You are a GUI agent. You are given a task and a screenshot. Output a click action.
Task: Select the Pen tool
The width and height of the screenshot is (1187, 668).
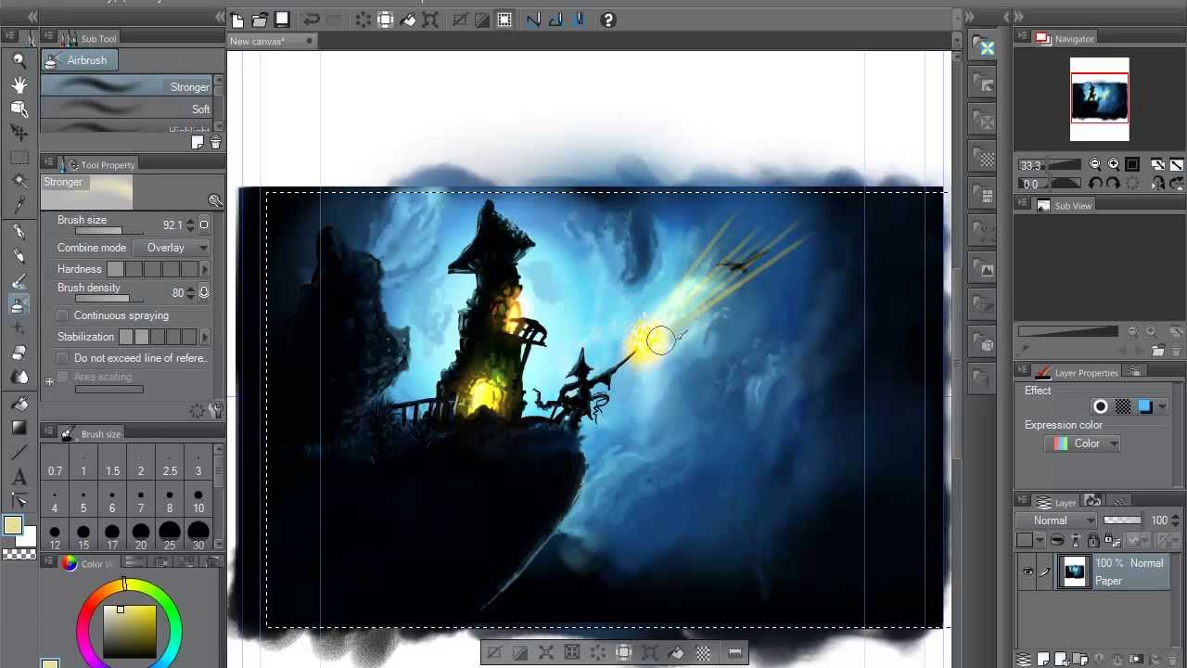coord(19,232)
